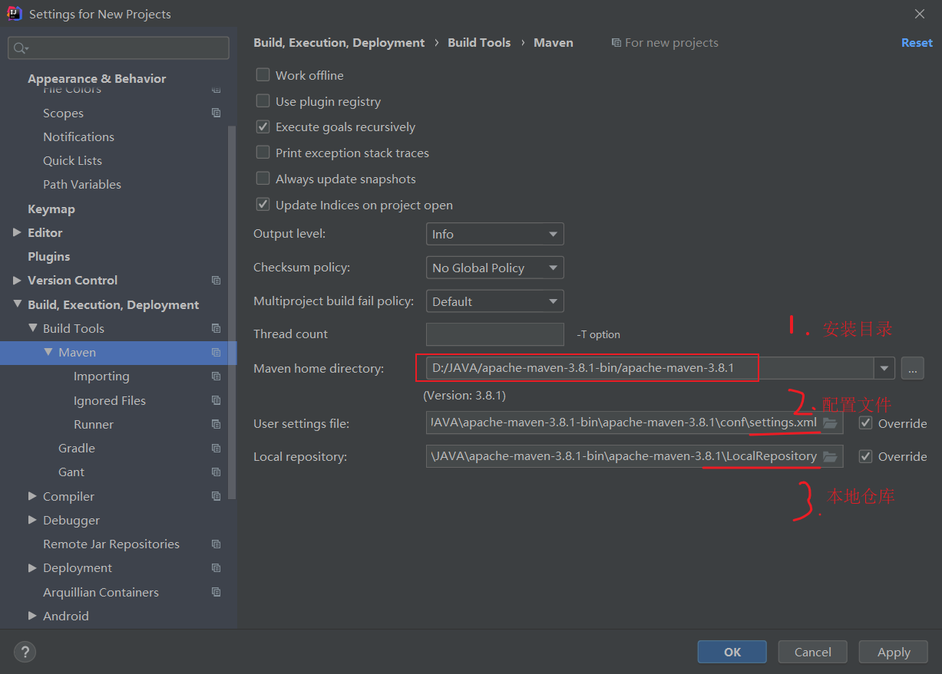Click the project-level icon next to Maven

216,353
